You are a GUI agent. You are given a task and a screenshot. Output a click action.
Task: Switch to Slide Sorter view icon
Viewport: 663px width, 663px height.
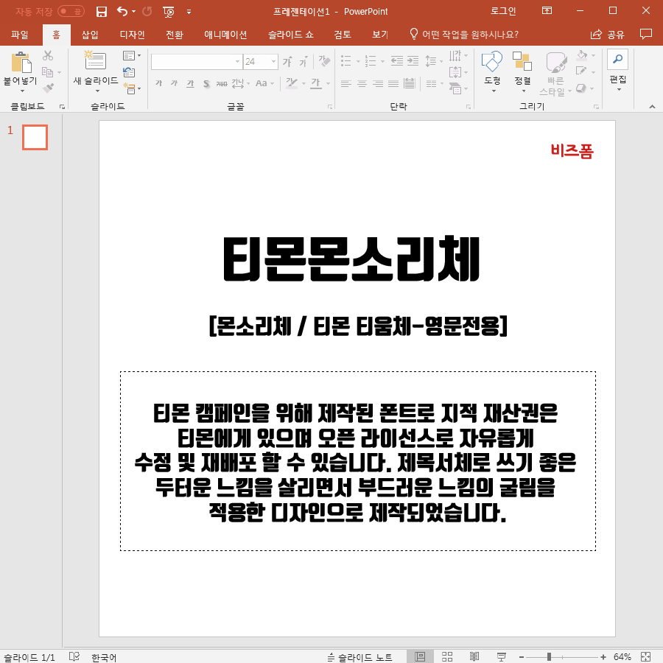tap(447, 656)
